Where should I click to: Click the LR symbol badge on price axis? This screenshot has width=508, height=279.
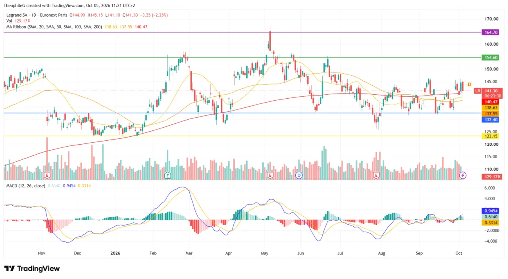pyautogui.click(x=478, y=91)
